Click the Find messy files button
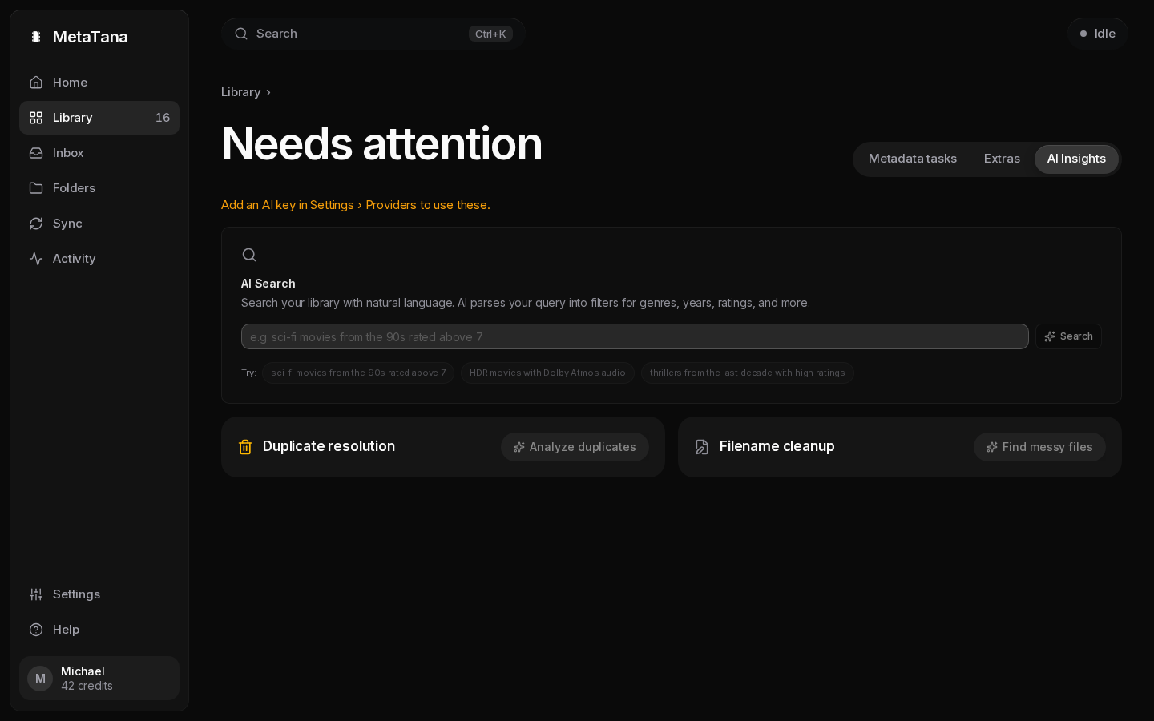Image resolution: width=1154 pixels, height=721 pixels. [1039, 447]
